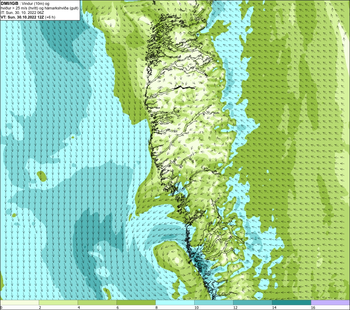Click the 2–4 m/s light green swatch

click(x=58, y=302)
